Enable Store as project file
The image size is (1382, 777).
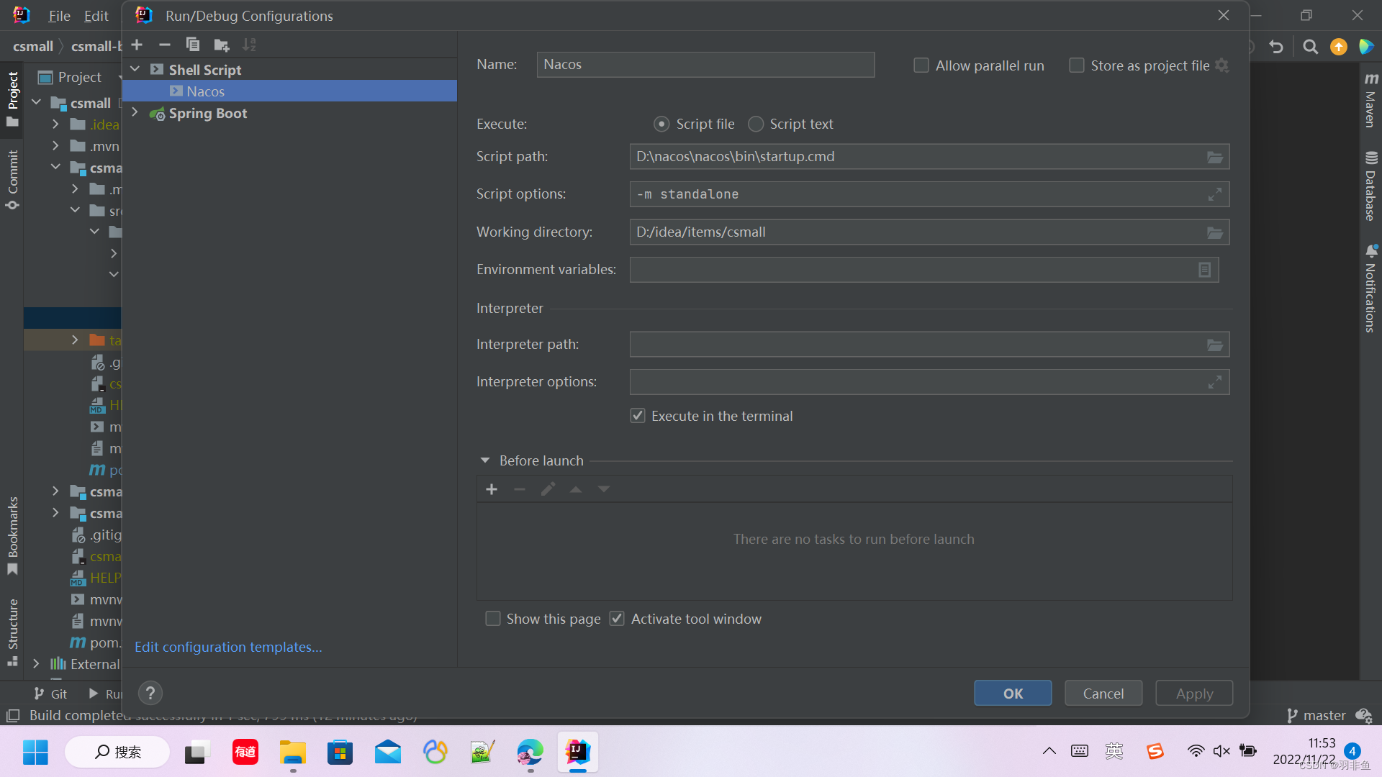click(1077, 65)
